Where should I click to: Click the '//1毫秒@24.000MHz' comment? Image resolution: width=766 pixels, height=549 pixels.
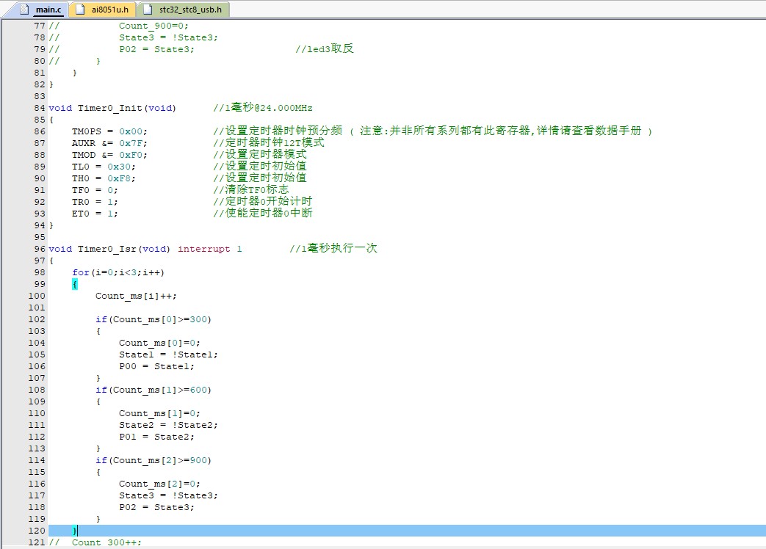point(263,108)
